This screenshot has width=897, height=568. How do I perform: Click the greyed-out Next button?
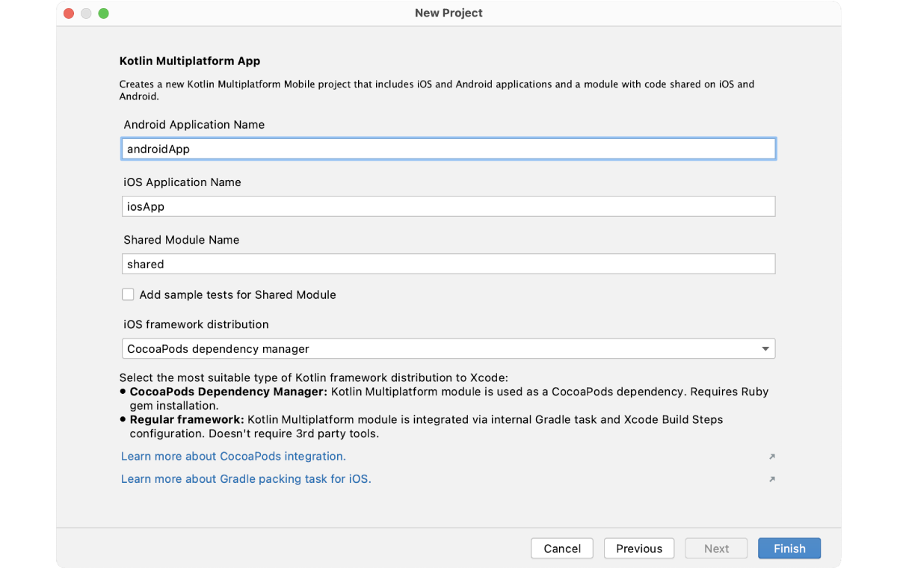(x=716, y=549)
